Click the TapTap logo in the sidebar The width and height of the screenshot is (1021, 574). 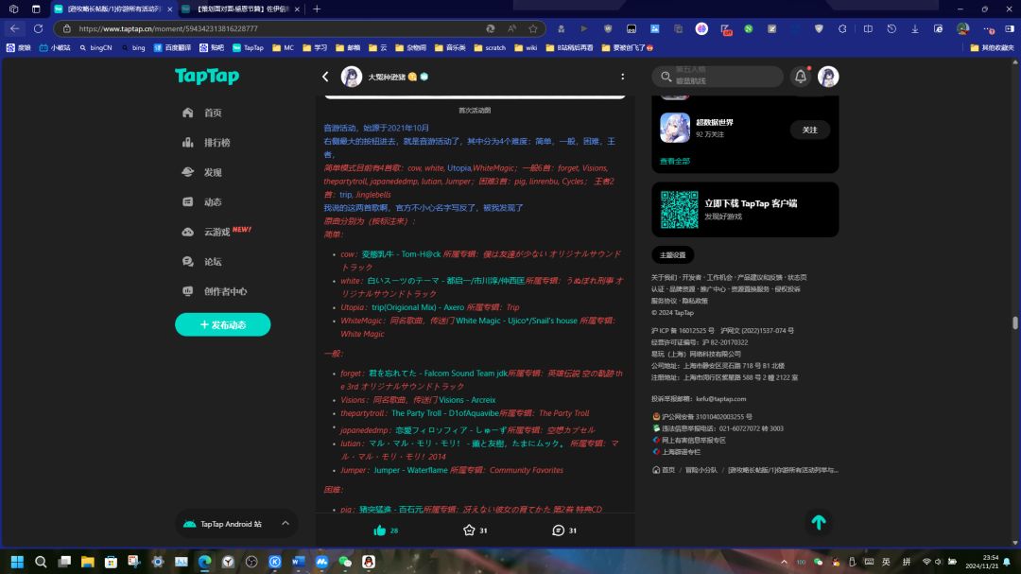coord(207,77)
